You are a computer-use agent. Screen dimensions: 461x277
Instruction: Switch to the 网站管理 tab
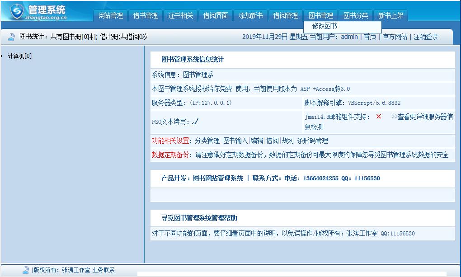111,15
